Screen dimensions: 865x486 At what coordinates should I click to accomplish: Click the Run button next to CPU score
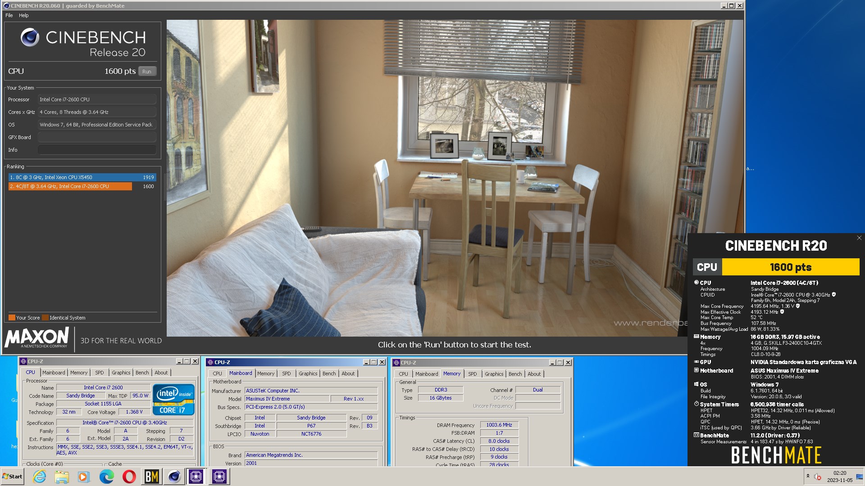tap(147, 72)
